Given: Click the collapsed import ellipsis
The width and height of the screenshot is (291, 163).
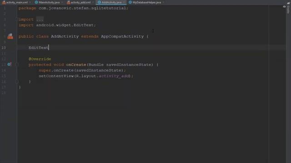Looking at the screenshot, I should point(40,19).
